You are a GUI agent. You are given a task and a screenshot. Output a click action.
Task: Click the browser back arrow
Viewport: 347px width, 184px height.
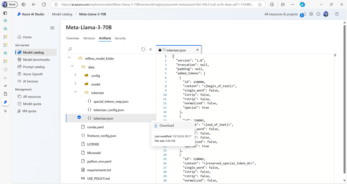(34, 5)
